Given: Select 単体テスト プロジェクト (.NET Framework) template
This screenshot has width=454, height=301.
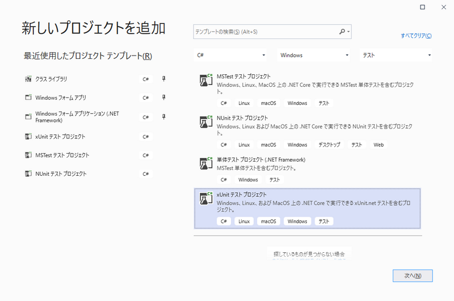Looking at the screenshot, I should (307, 169).
